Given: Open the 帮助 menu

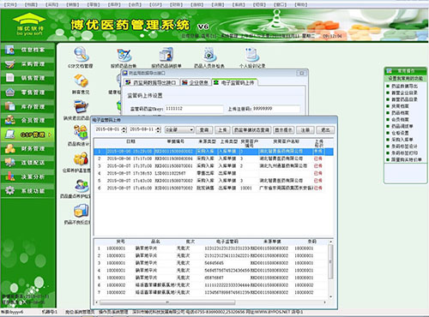Looking at the screenshot, I should pyautogui.click(x=301, y=4).
